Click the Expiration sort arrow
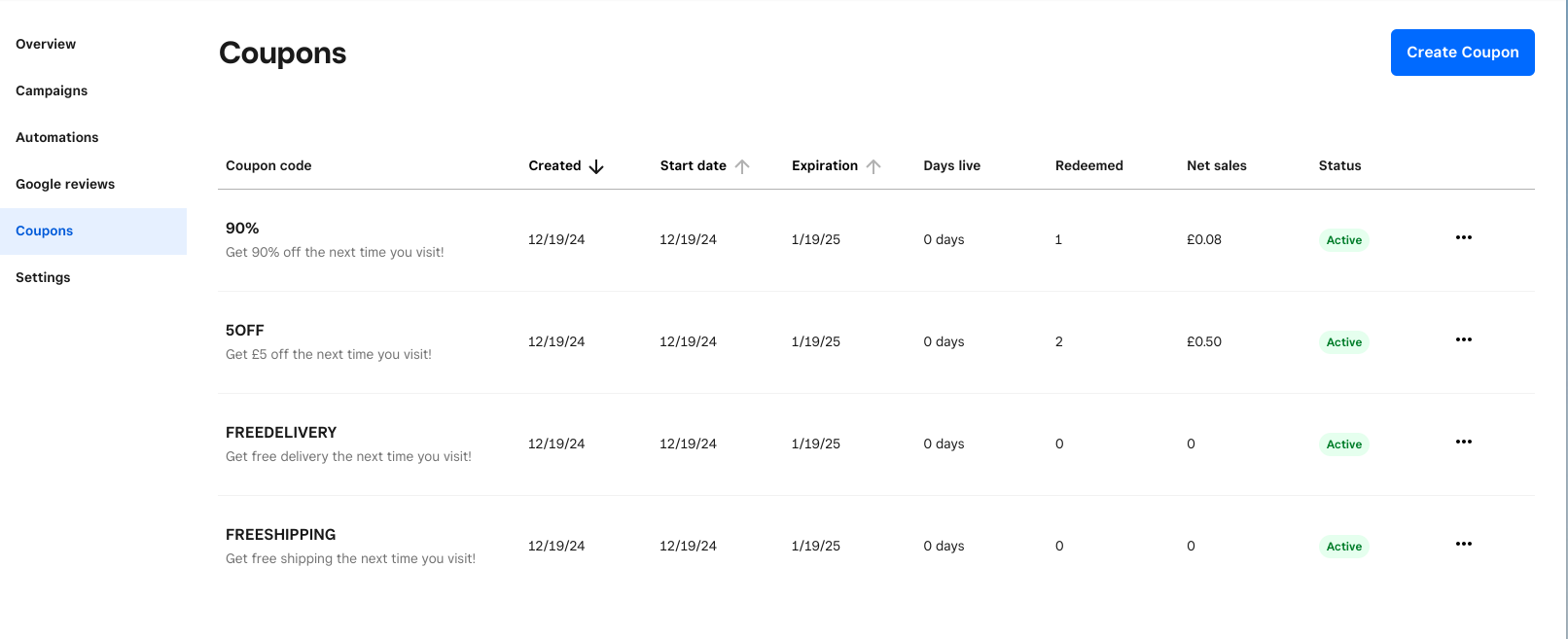 pos(873,166)
